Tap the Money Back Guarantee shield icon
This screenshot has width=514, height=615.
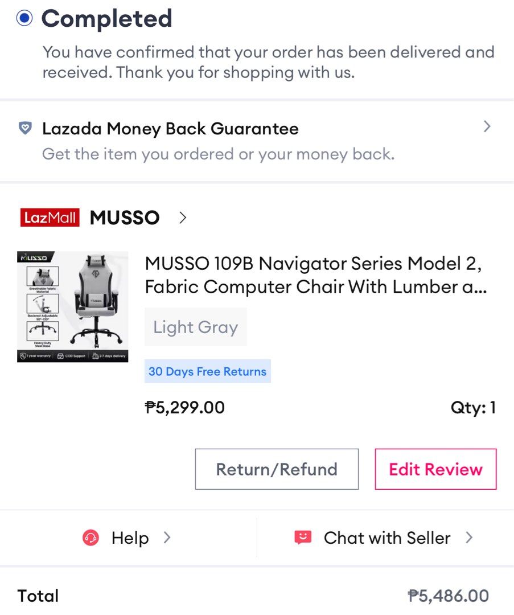pyautogui.click(x=26, y=128)
